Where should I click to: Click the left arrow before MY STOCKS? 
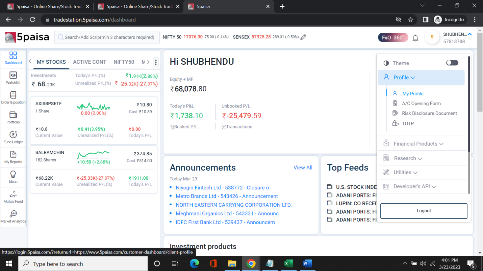point(30,61)
